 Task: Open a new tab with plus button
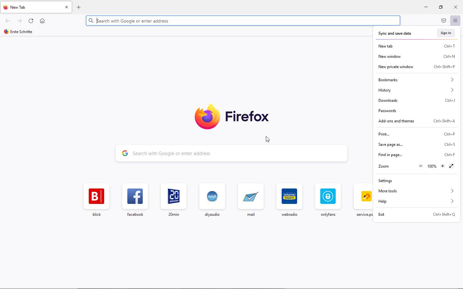pos(79,7)
